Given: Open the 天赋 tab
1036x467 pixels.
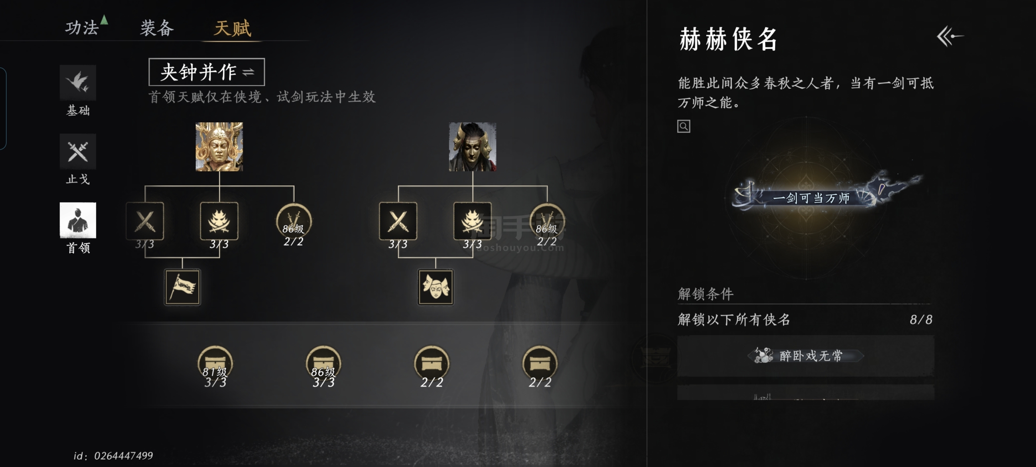Looking at the screenshot, I should tap(232, 28).
